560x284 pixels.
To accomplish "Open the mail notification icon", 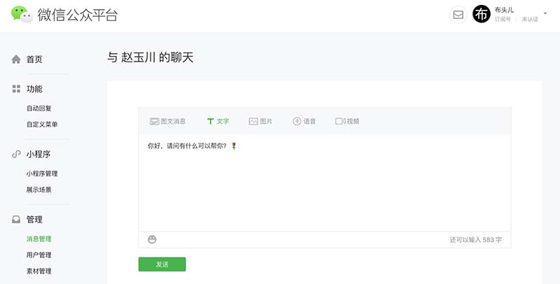I will coord(458,15).
